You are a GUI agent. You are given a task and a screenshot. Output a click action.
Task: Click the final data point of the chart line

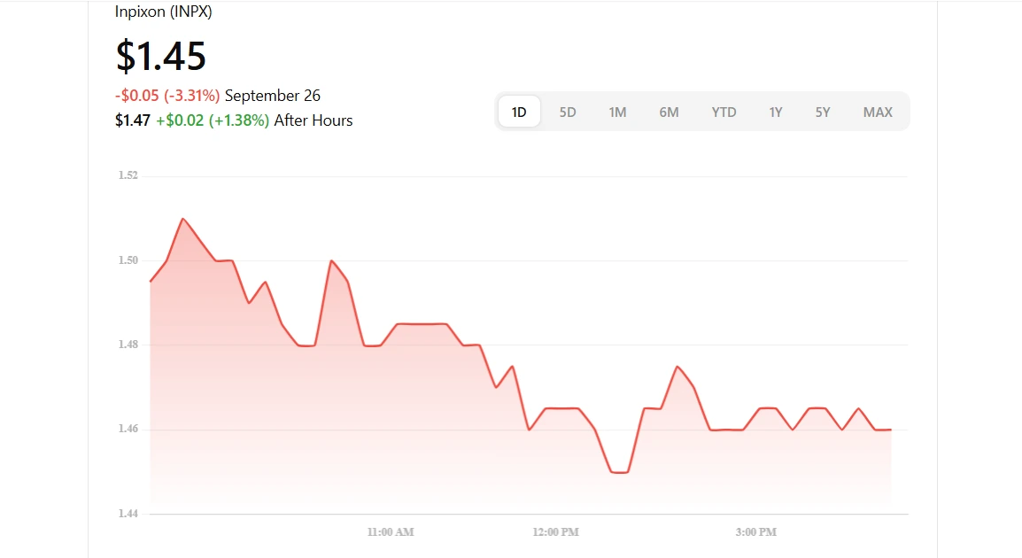pos(890,430)
